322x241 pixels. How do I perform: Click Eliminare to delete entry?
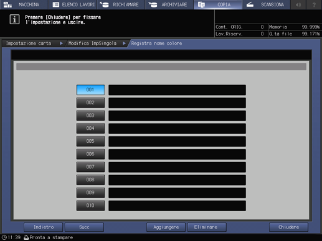coord(207,227)
